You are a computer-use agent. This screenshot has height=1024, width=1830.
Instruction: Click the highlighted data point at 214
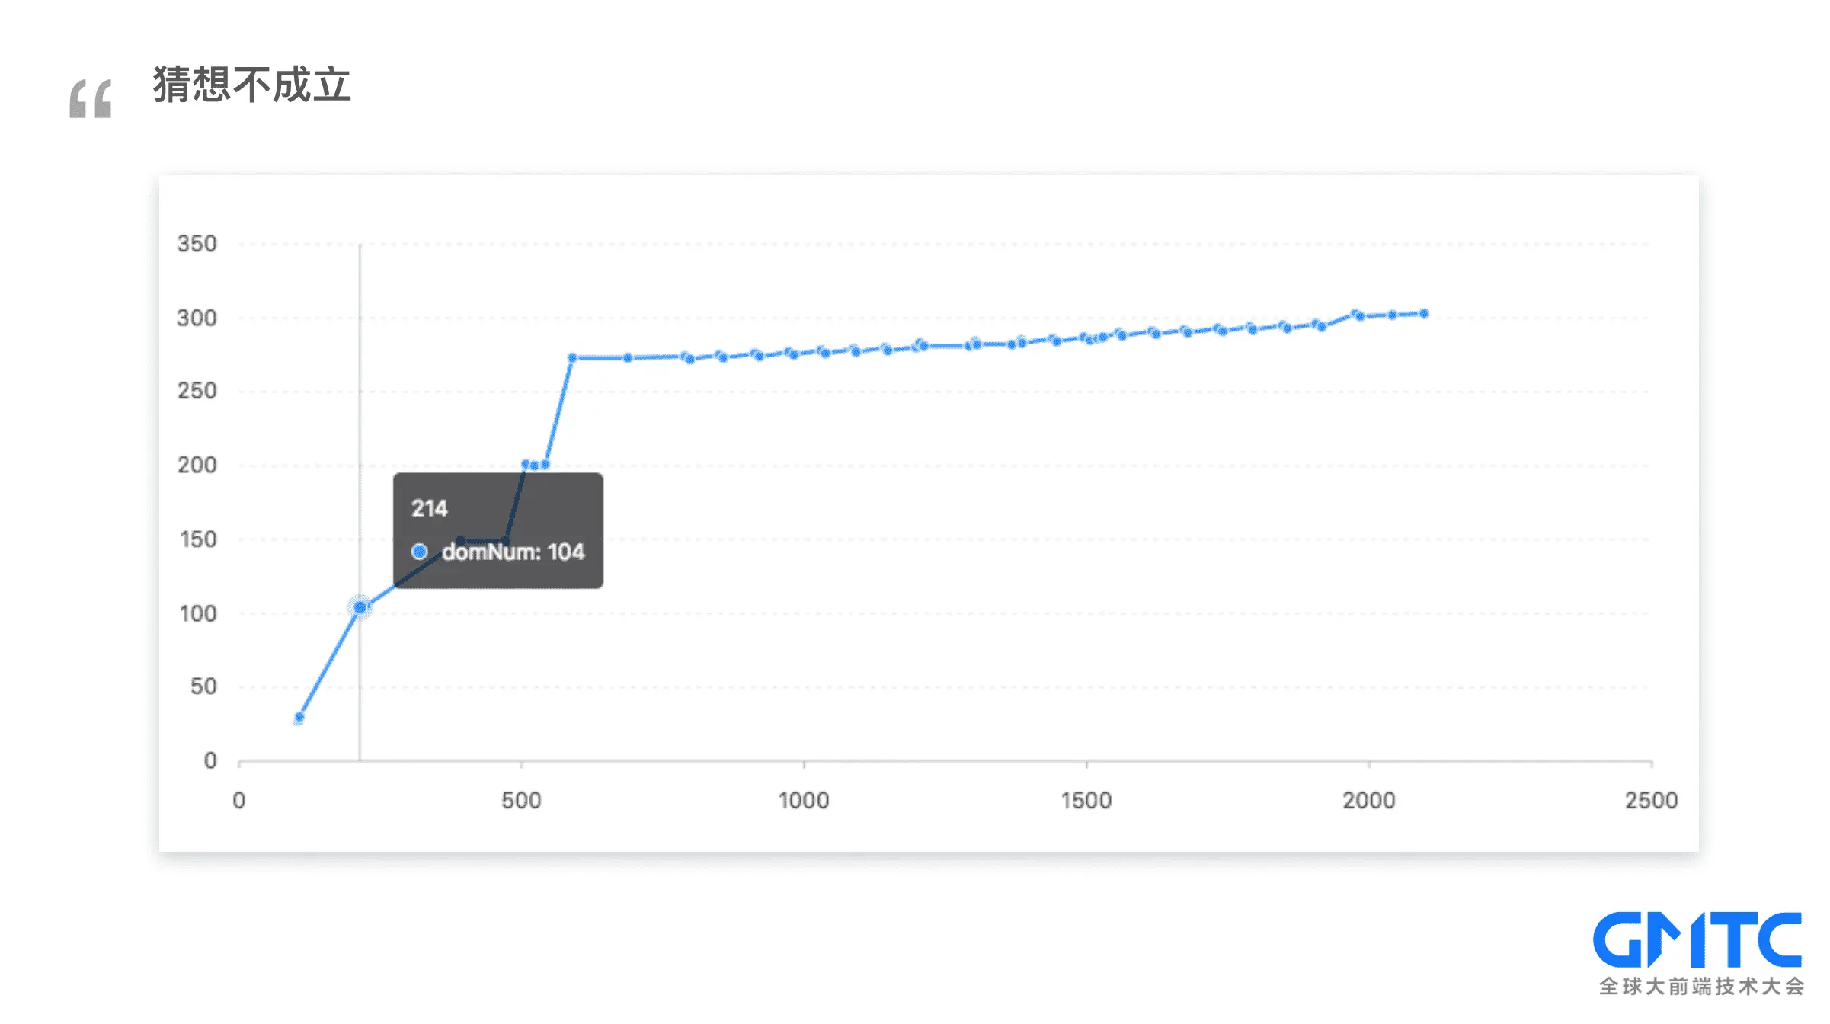[x=360, y=607]
